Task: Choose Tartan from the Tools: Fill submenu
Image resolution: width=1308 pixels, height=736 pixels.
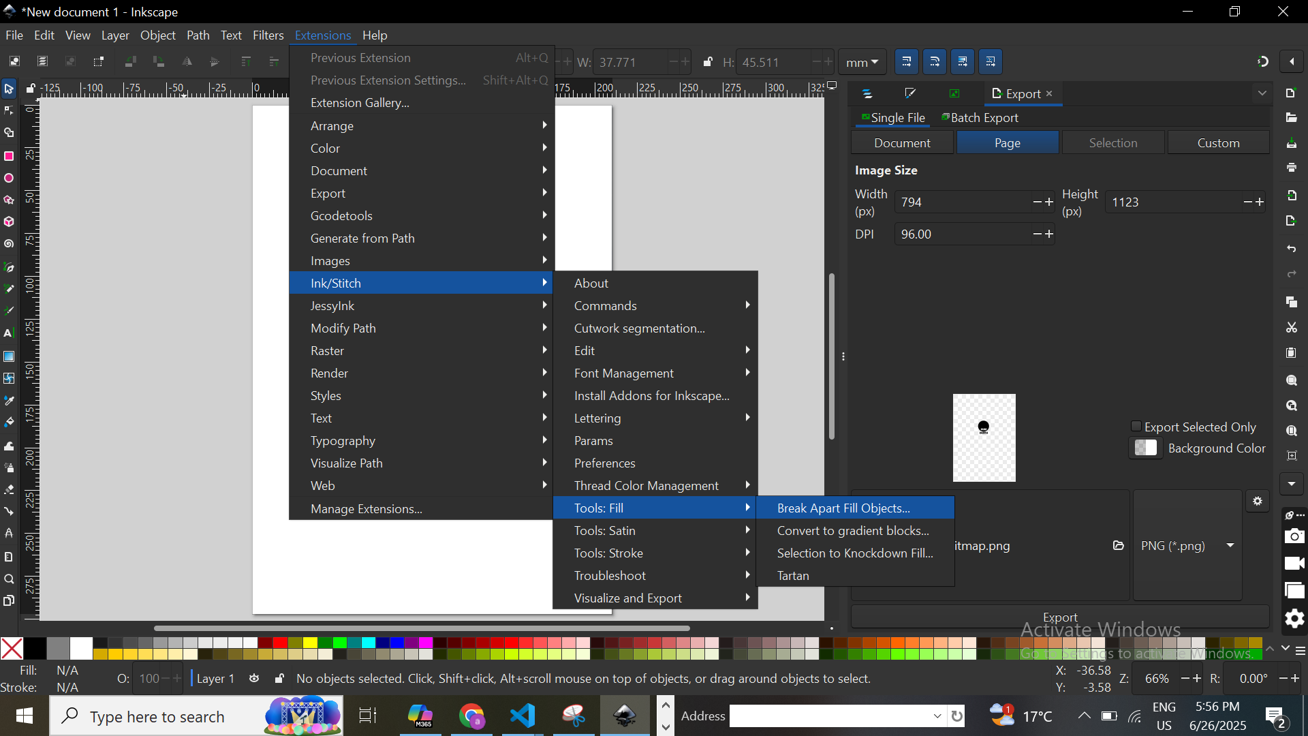Action: pos(856,576)
